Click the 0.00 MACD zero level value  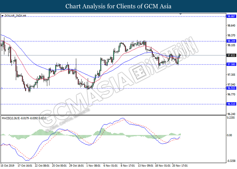pyautogui.click(x=230, y=135)
